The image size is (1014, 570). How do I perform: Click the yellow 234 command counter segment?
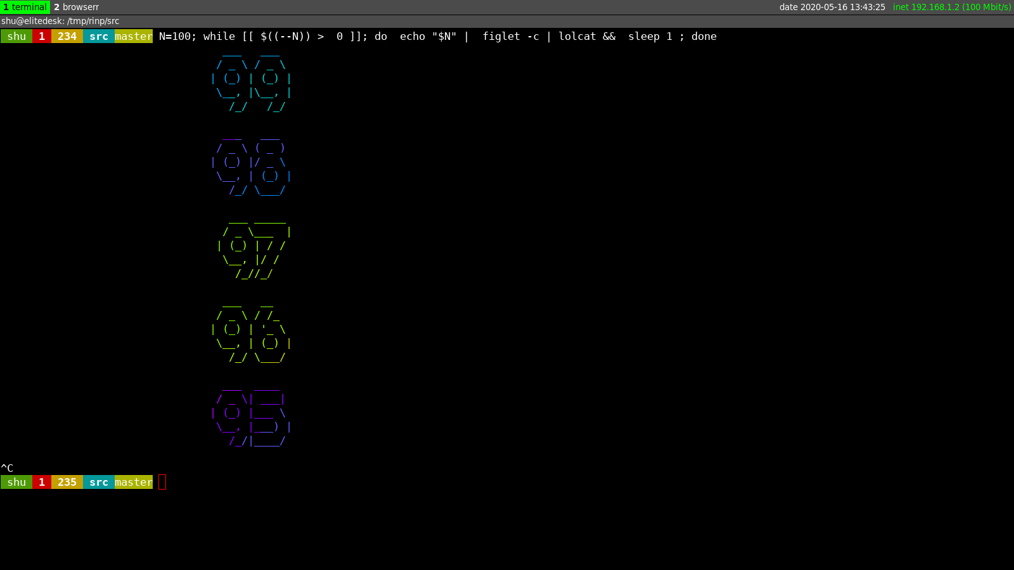[x=66, y=36]
